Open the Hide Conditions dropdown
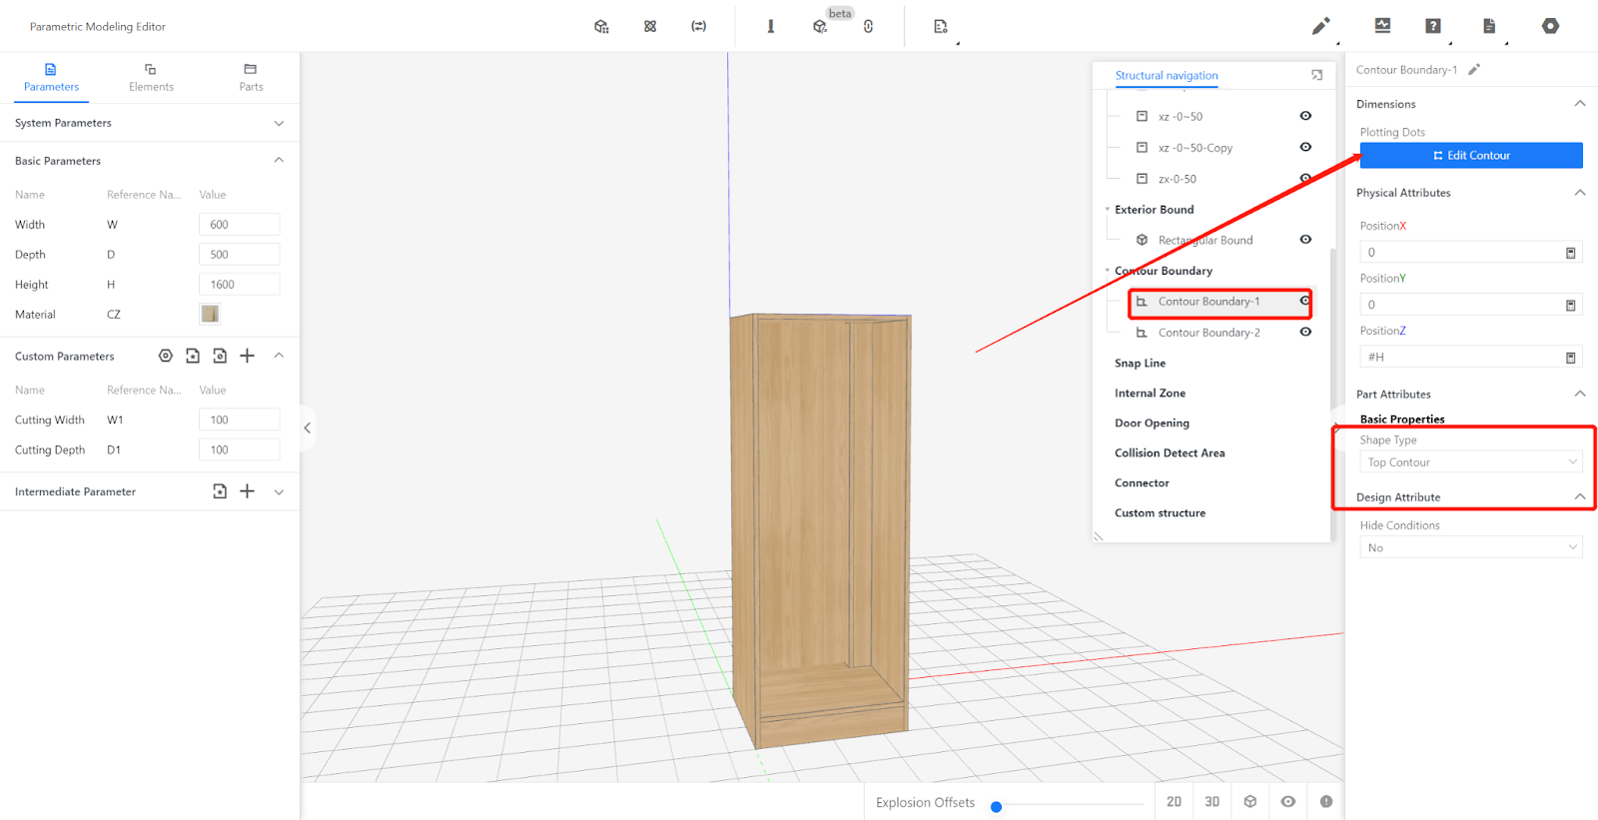Viewport: 1598px width, 820px height. (1470, 547)
